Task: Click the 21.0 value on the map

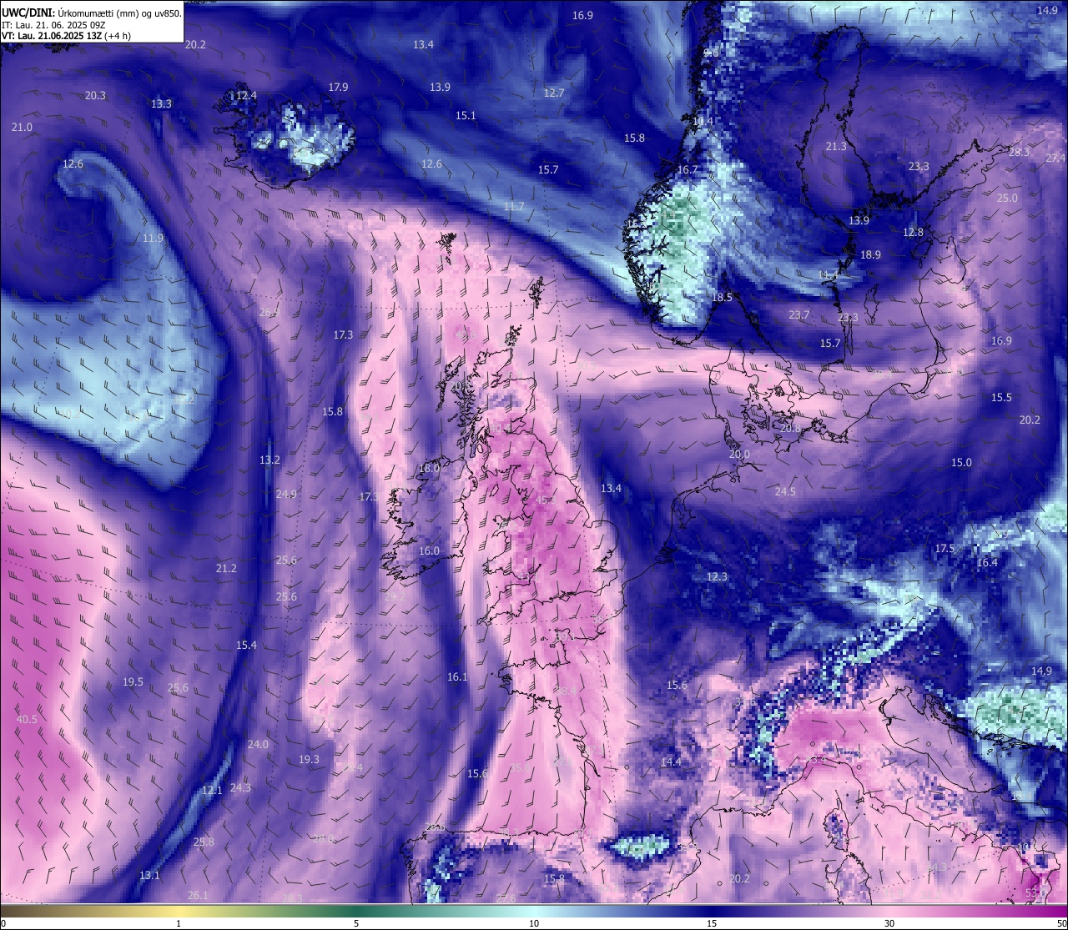Action: click(x=22, y=127)
